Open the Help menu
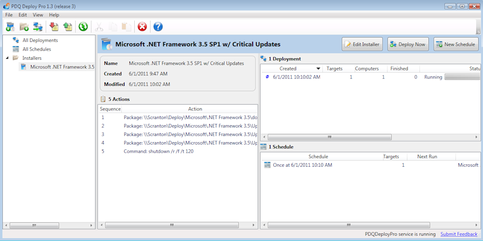Screen dimensions: 483x241 click(x=54, y=15)
